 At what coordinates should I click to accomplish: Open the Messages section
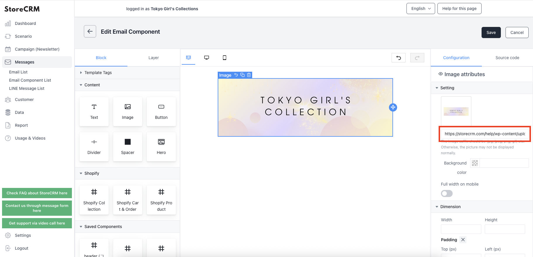(x=37, y=62)
